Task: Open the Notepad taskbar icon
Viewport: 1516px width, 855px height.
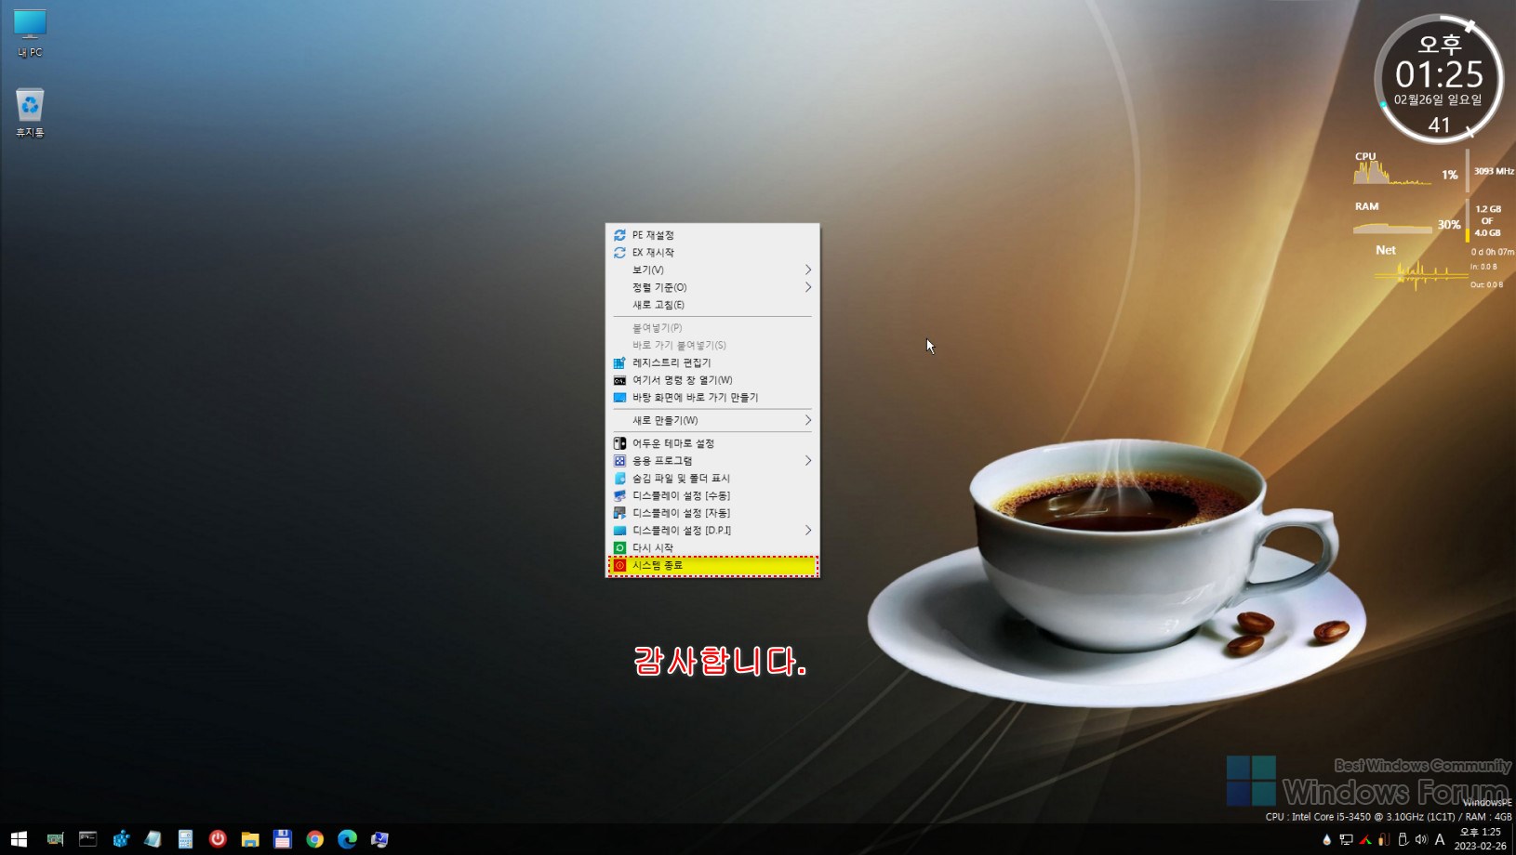Action: click(153, 839)
